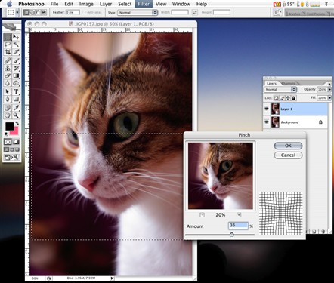334x283 pixels.
Task: Hide the Background layer eye icon
Action: [267, 122]
